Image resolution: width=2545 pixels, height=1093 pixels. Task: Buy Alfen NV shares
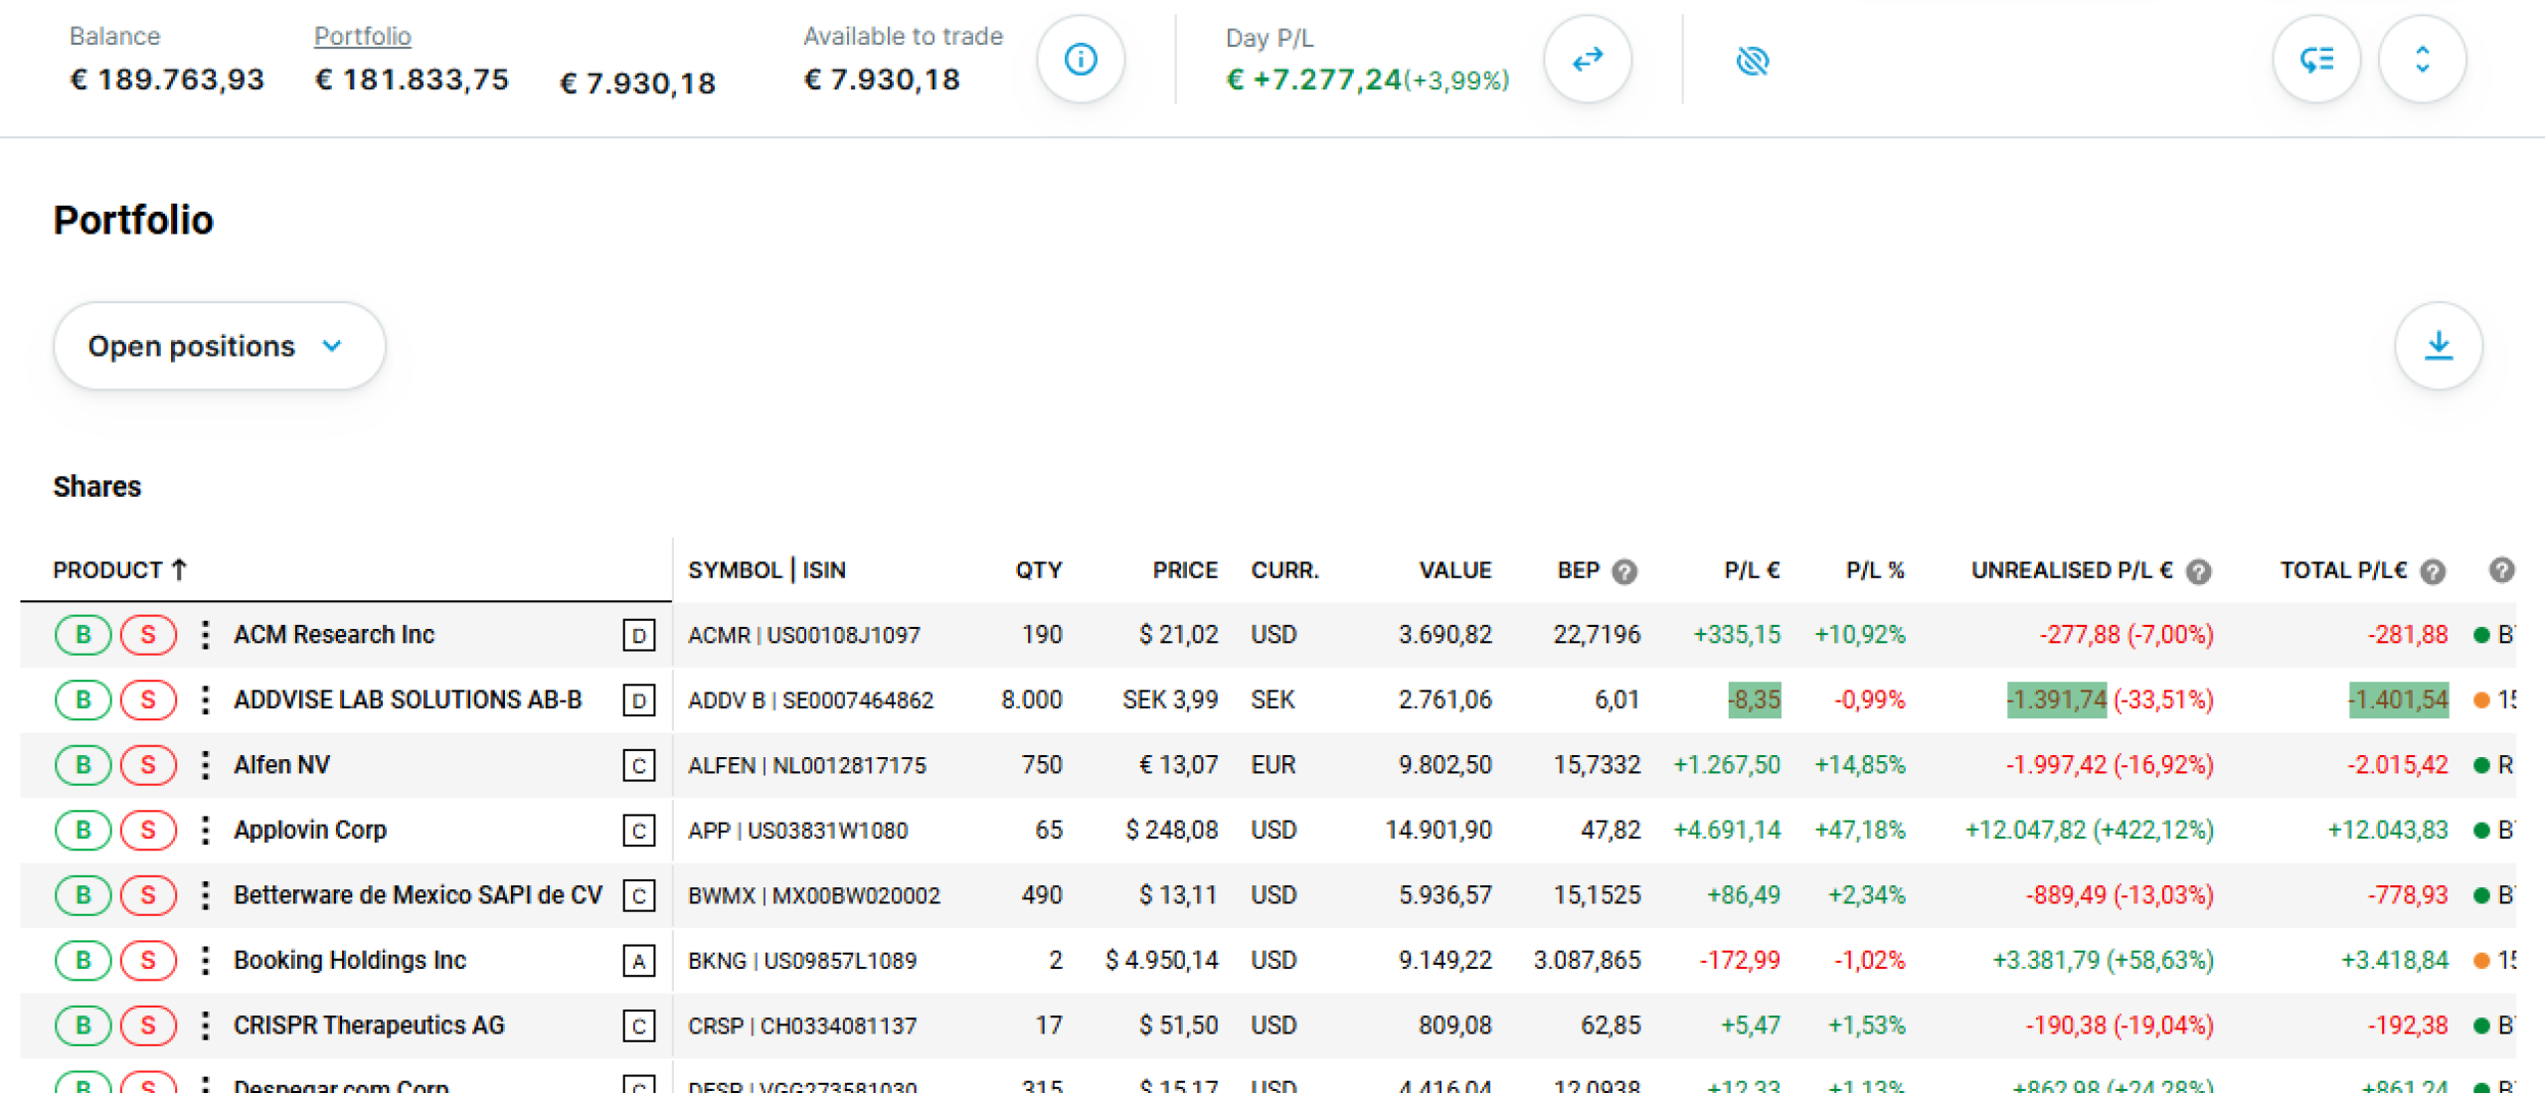pos(83,764)
